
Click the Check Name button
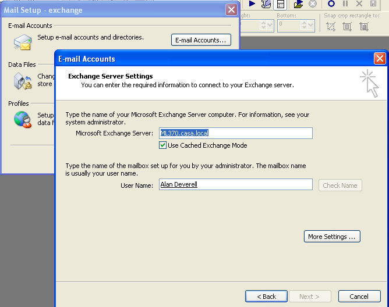tap(340, 185)
